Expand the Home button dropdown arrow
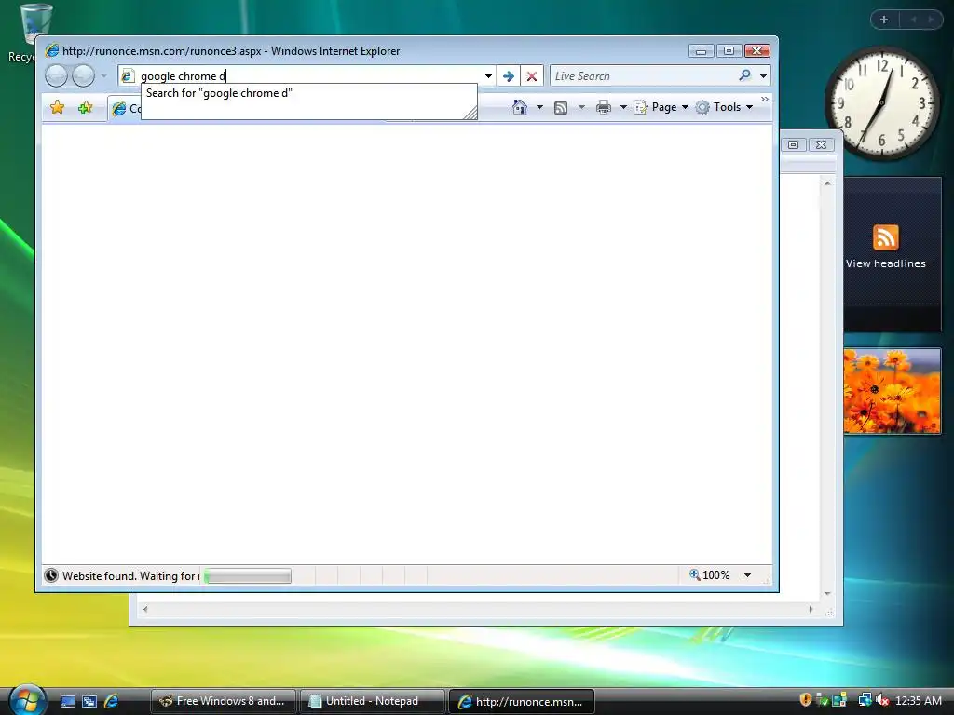 pyautogui.click(x=539, y=107)
